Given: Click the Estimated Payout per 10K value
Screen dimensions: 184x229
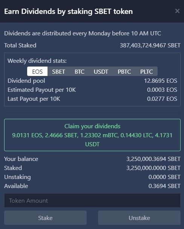Looking at the screenshot, I should coord(162,90).
